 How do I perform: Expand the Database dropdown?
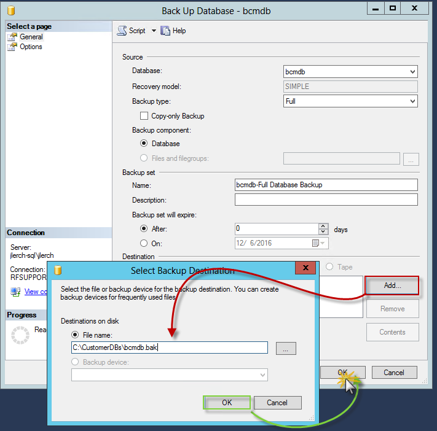pyautogui.click(x=412, y=71)
